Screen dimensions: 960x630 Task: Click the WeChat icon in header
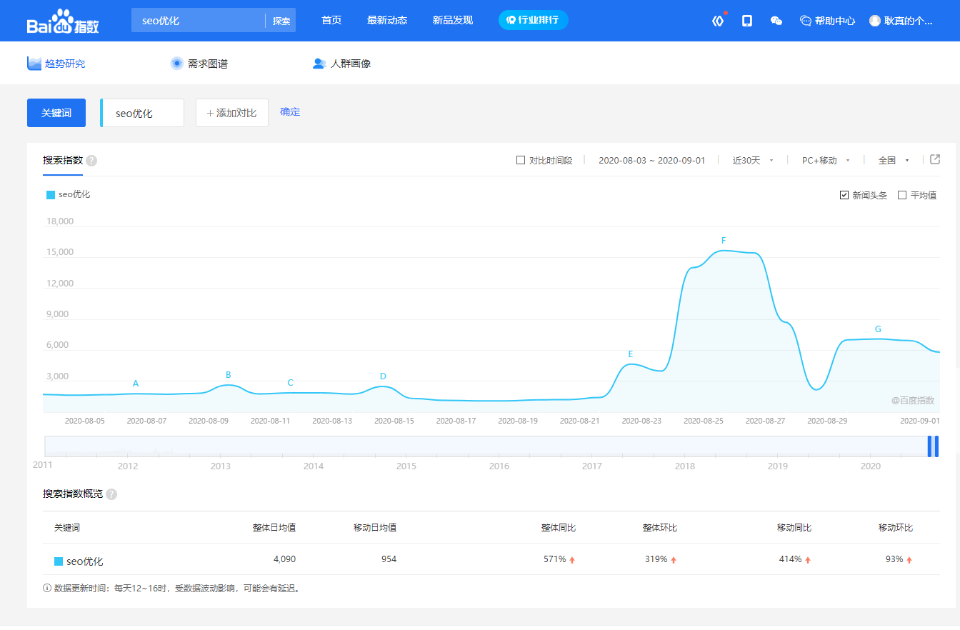coord(776,21)
